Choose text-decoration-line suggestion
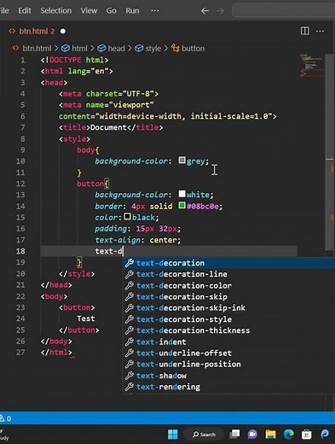The height and width of the screenshot is (444, 335). coord(228,274)
